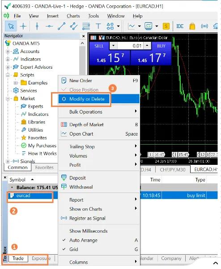Image resolution: width=221 pixels, height=269 pixels.
Task: Switch to Navigator Common tab
Action: coord(17,168)
